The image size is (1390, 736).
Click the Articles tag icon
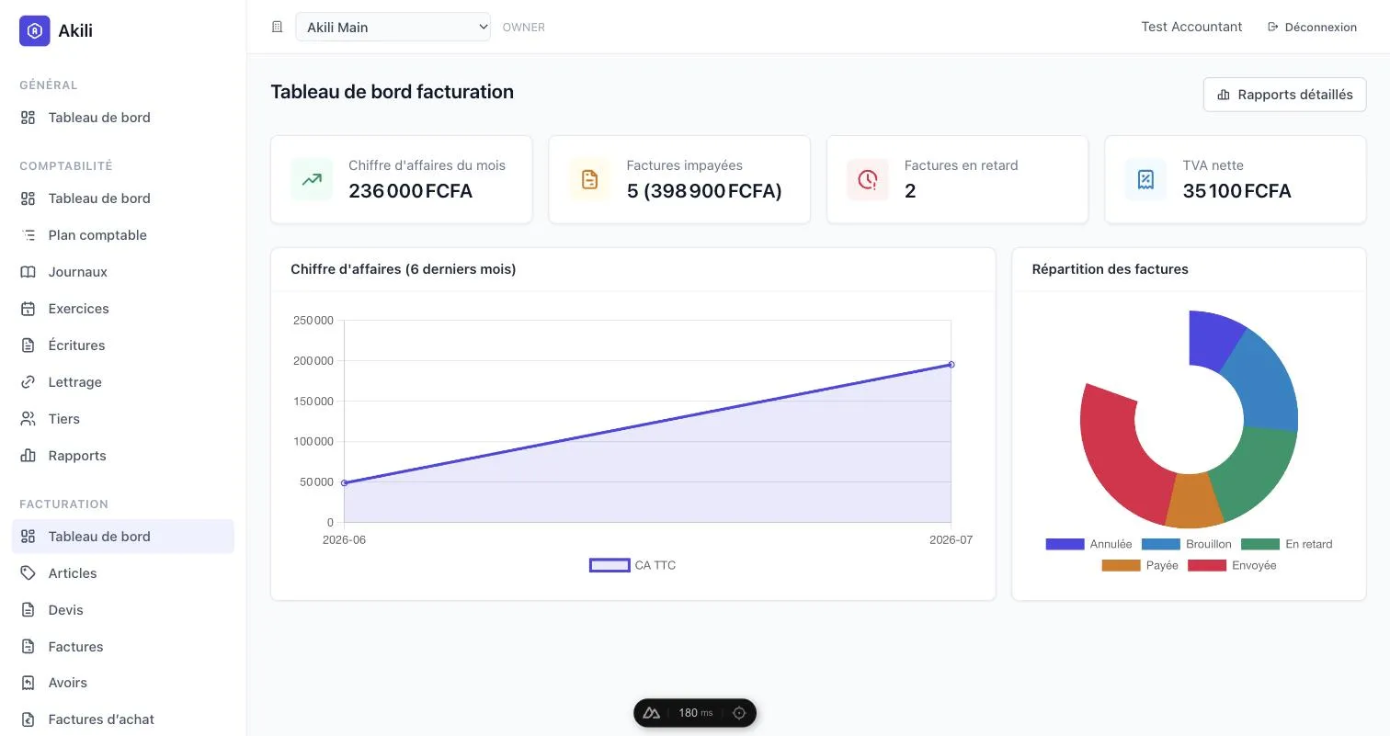coord(28,573)
